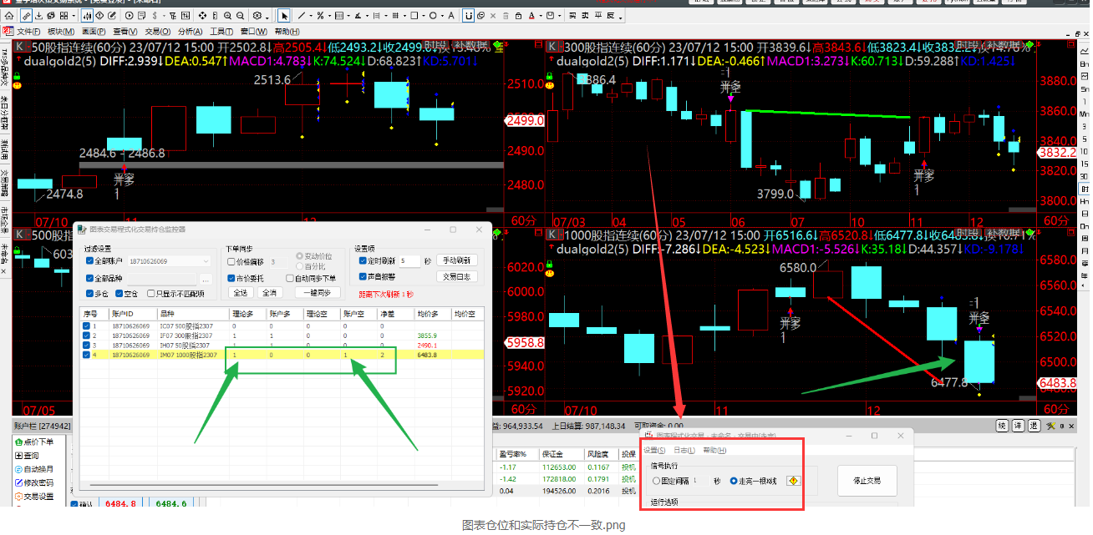Click the K icon on 1000股指连续 chart
Screen dimensions: 1093x535
pyautogui.click(x=552, y=235)
